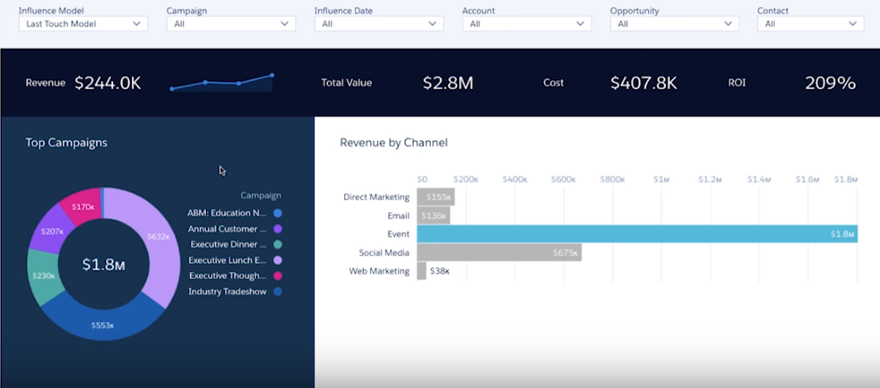Click the Revenue by Channel heading
This screenshot has width=880, height=388.
click(394, 143)
